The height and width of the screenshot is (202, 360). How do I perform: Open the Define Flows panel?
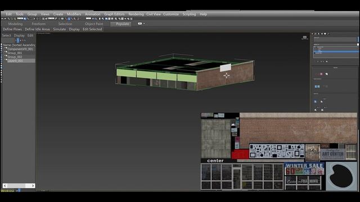point(12,29)
